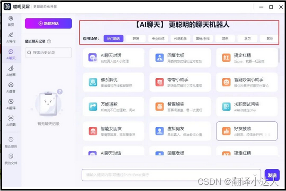Open 我的文件 in the sidebar
Screen dimensions: 286x191
11,159
